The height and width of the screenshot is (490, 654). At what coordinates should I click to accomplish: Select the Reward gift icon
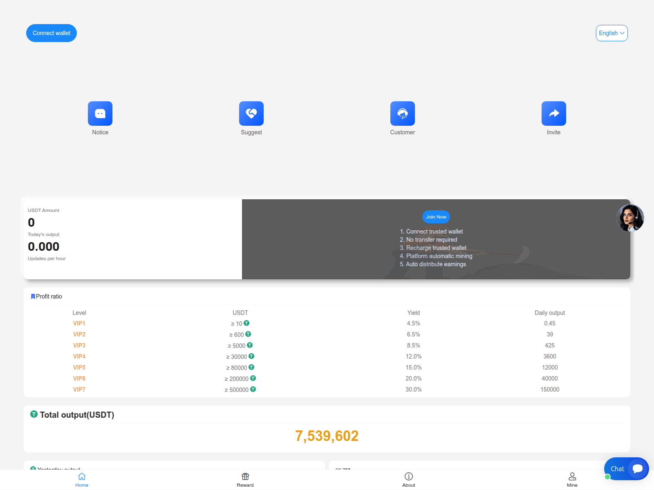pyautogui.click(x=245, y=476)
